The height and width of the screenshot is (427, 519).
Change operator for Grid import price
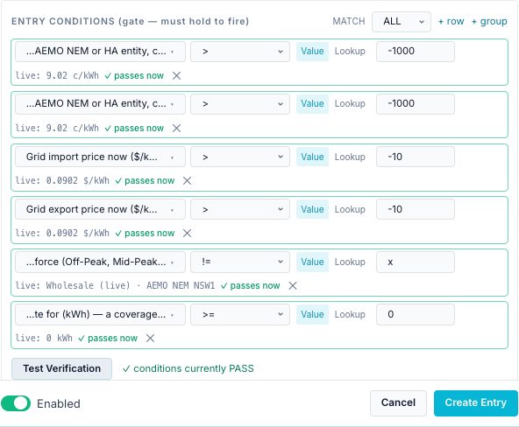click(x=240, y=157)
